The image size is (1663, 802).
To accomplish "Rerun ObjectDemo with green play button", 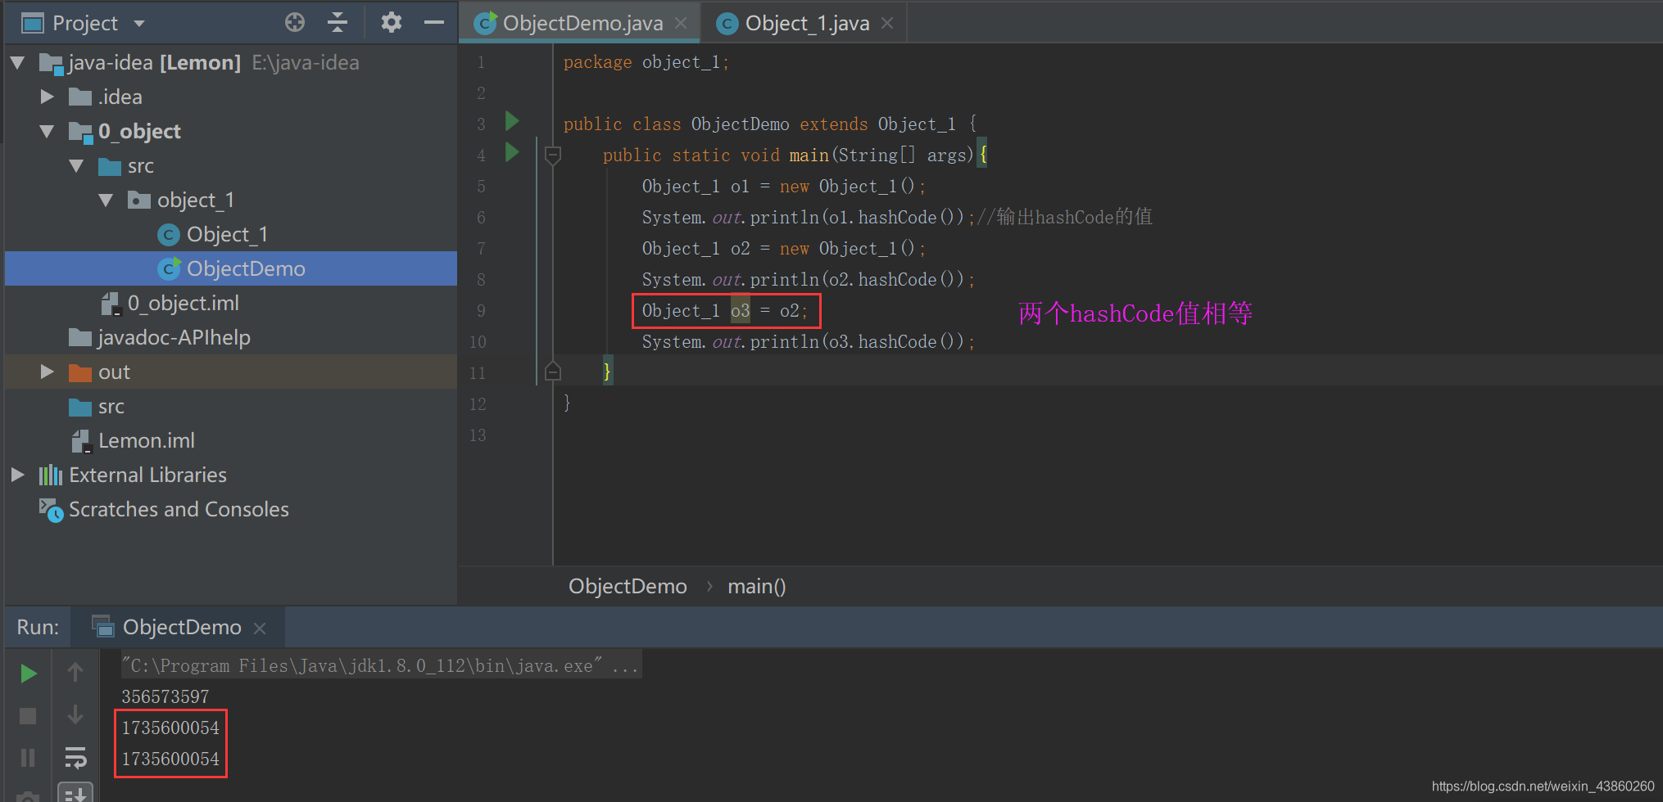I will (28, 674).
